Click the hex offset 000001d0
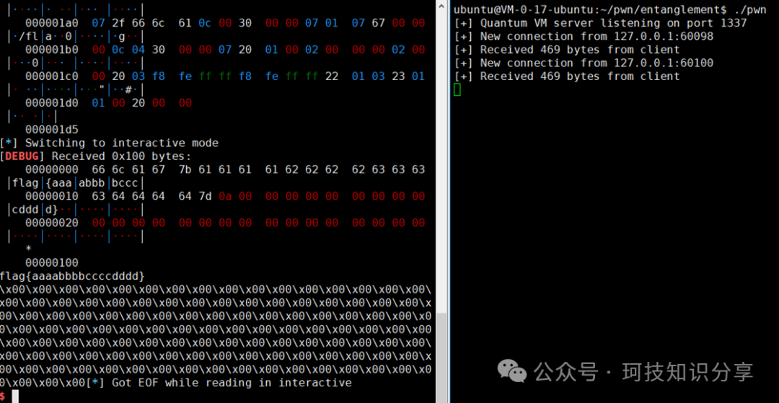 click(52, 103)
